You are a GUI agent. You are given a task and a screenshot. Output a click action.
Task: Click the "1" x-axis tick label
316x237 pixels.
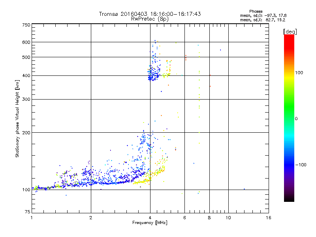click(x=32, y=218)
